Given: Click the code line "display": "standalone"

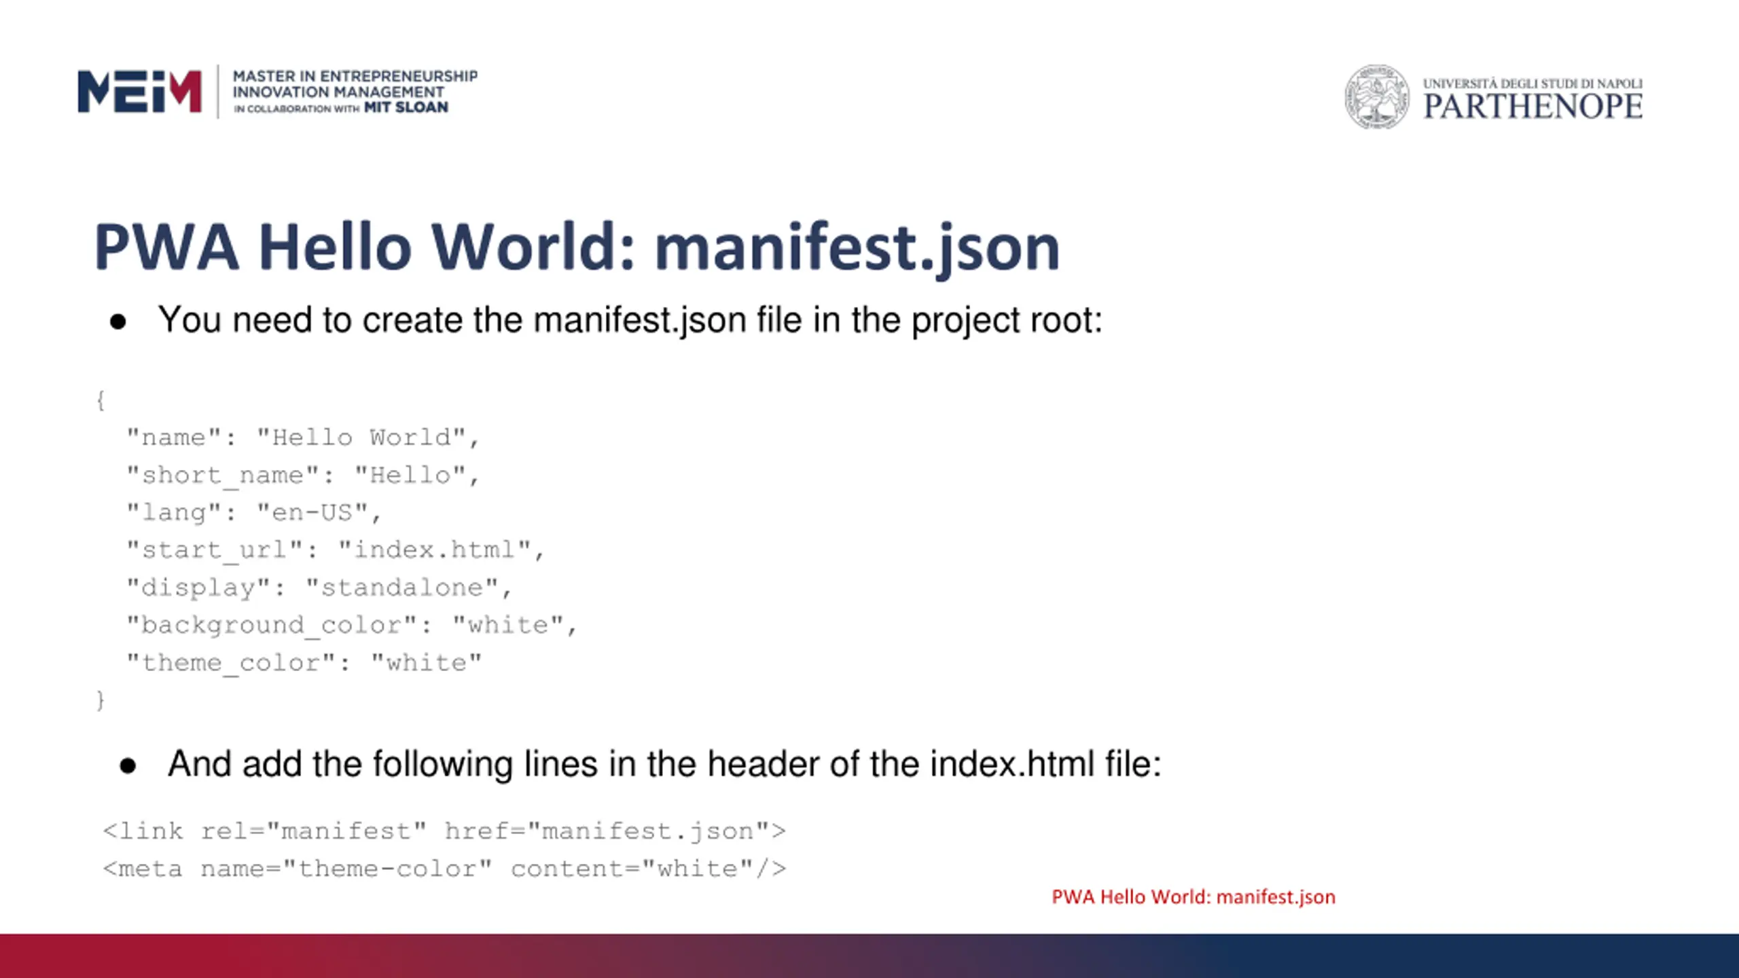Looking at the screenshot, I should pos(319,588).
